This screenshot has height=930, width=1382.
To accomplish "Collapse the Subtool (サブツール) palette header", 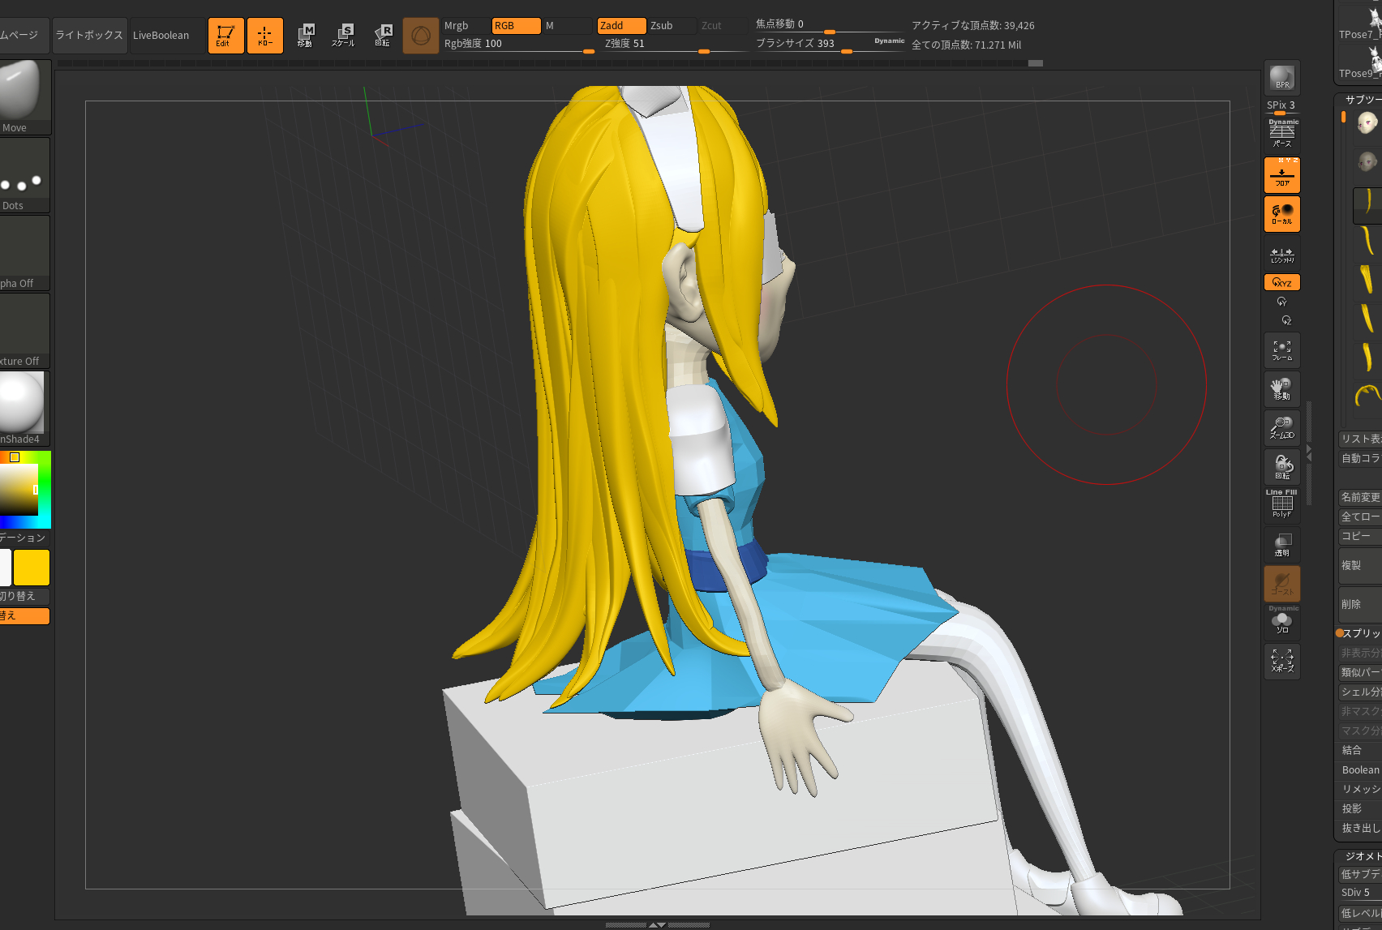I will coord(1363,100).
